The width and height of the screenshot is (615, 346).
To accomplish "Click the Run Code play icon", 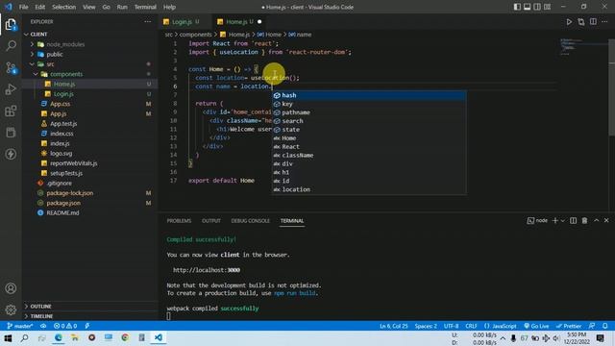I will [x=569, y=22].
